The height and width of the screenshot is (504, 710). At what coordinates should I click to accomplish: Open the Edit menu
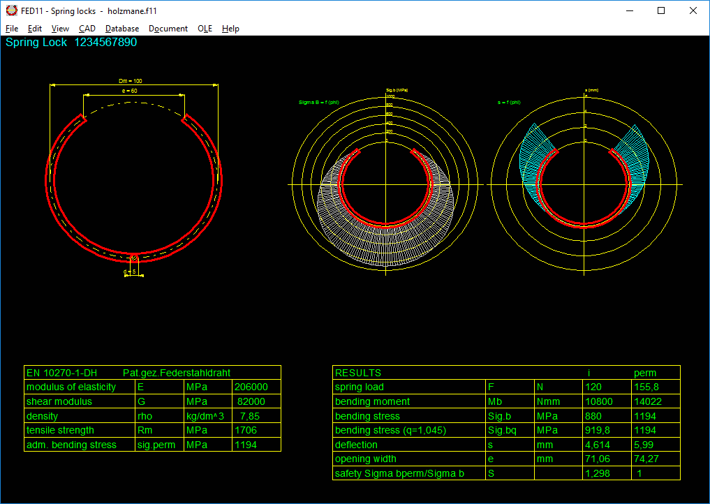coord(35,29)
